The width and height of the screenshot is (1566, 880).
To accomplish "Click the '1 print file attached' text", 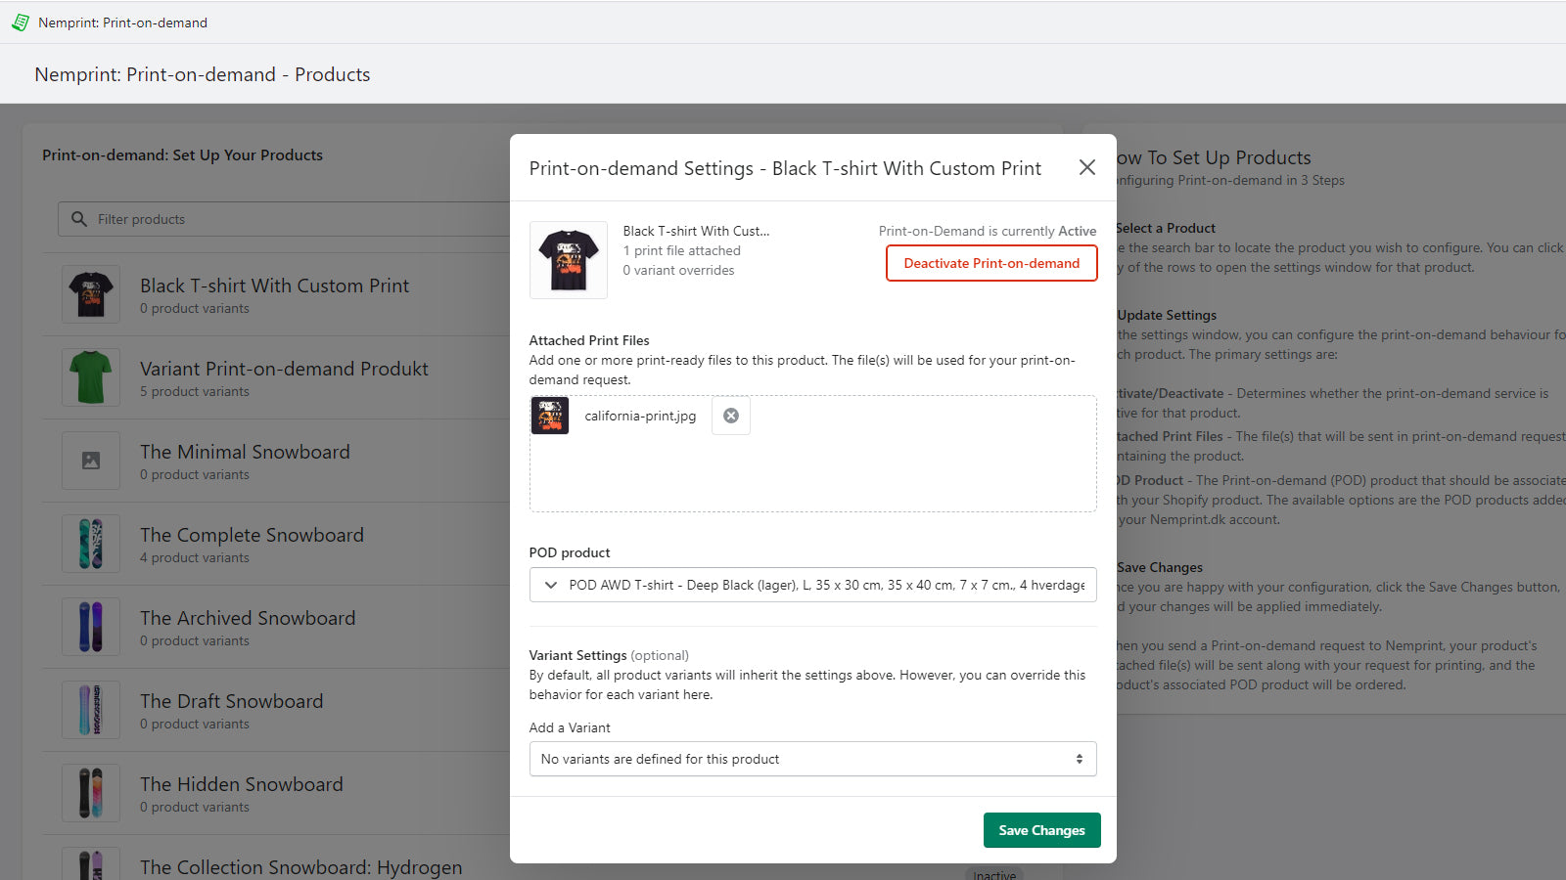I will coord(682,250).
